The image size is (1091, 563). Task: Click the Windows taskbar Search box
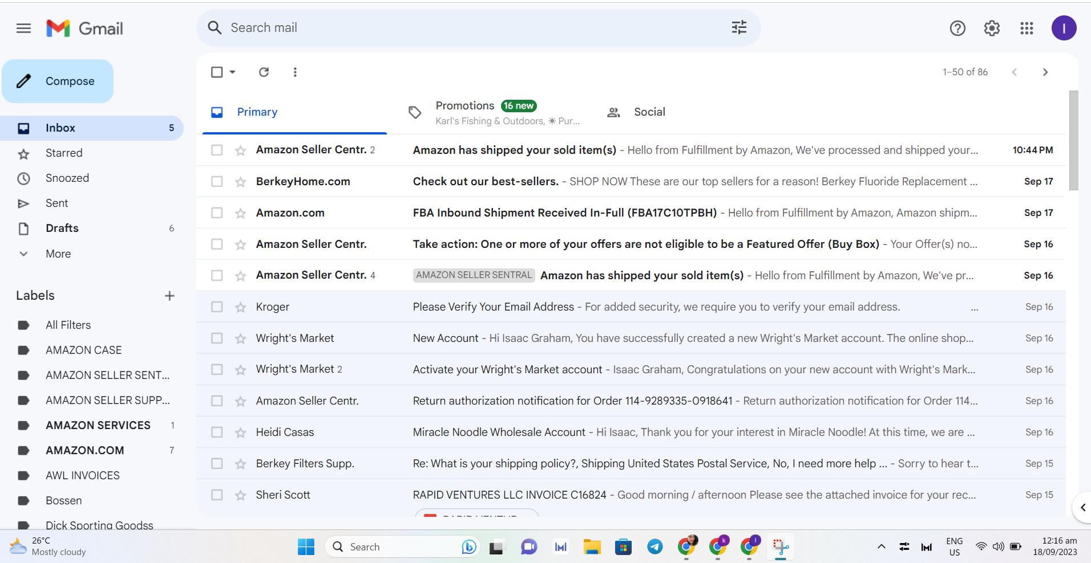[x=402, y=546]
